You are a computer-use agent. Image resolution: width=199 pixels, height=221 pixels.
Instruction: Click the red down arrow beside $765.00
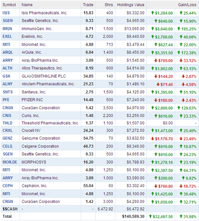[156, 60]
